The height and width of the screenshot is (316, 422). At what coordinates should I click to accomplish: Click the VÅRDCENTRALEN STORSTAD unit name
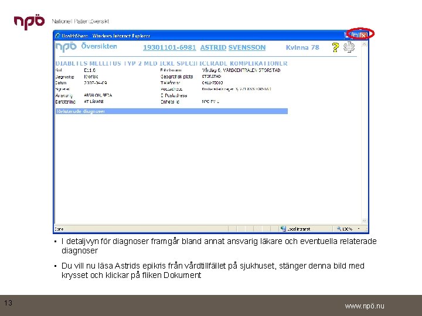click(x=252, y=70)
